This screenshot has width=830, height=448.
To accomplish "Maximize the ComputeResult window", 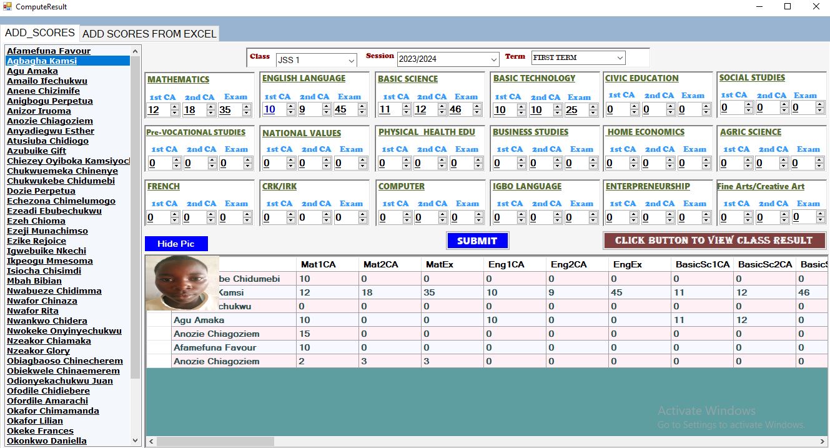I will (x=788, y=7).
